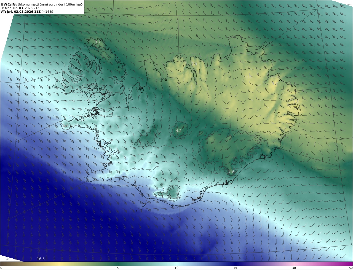The width and height of the screenshot is (353, 270).
Task: Select the 3.7 value label on the map
Action: tap(98, 42)
